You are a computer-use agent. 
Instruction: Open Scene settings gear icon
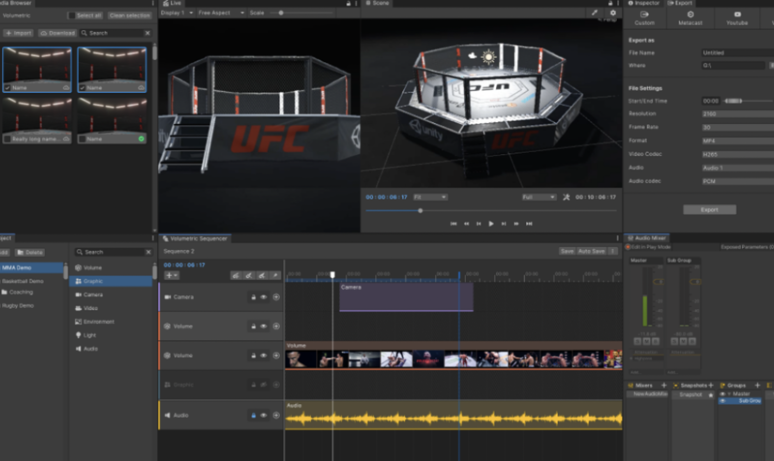point(613,13)
